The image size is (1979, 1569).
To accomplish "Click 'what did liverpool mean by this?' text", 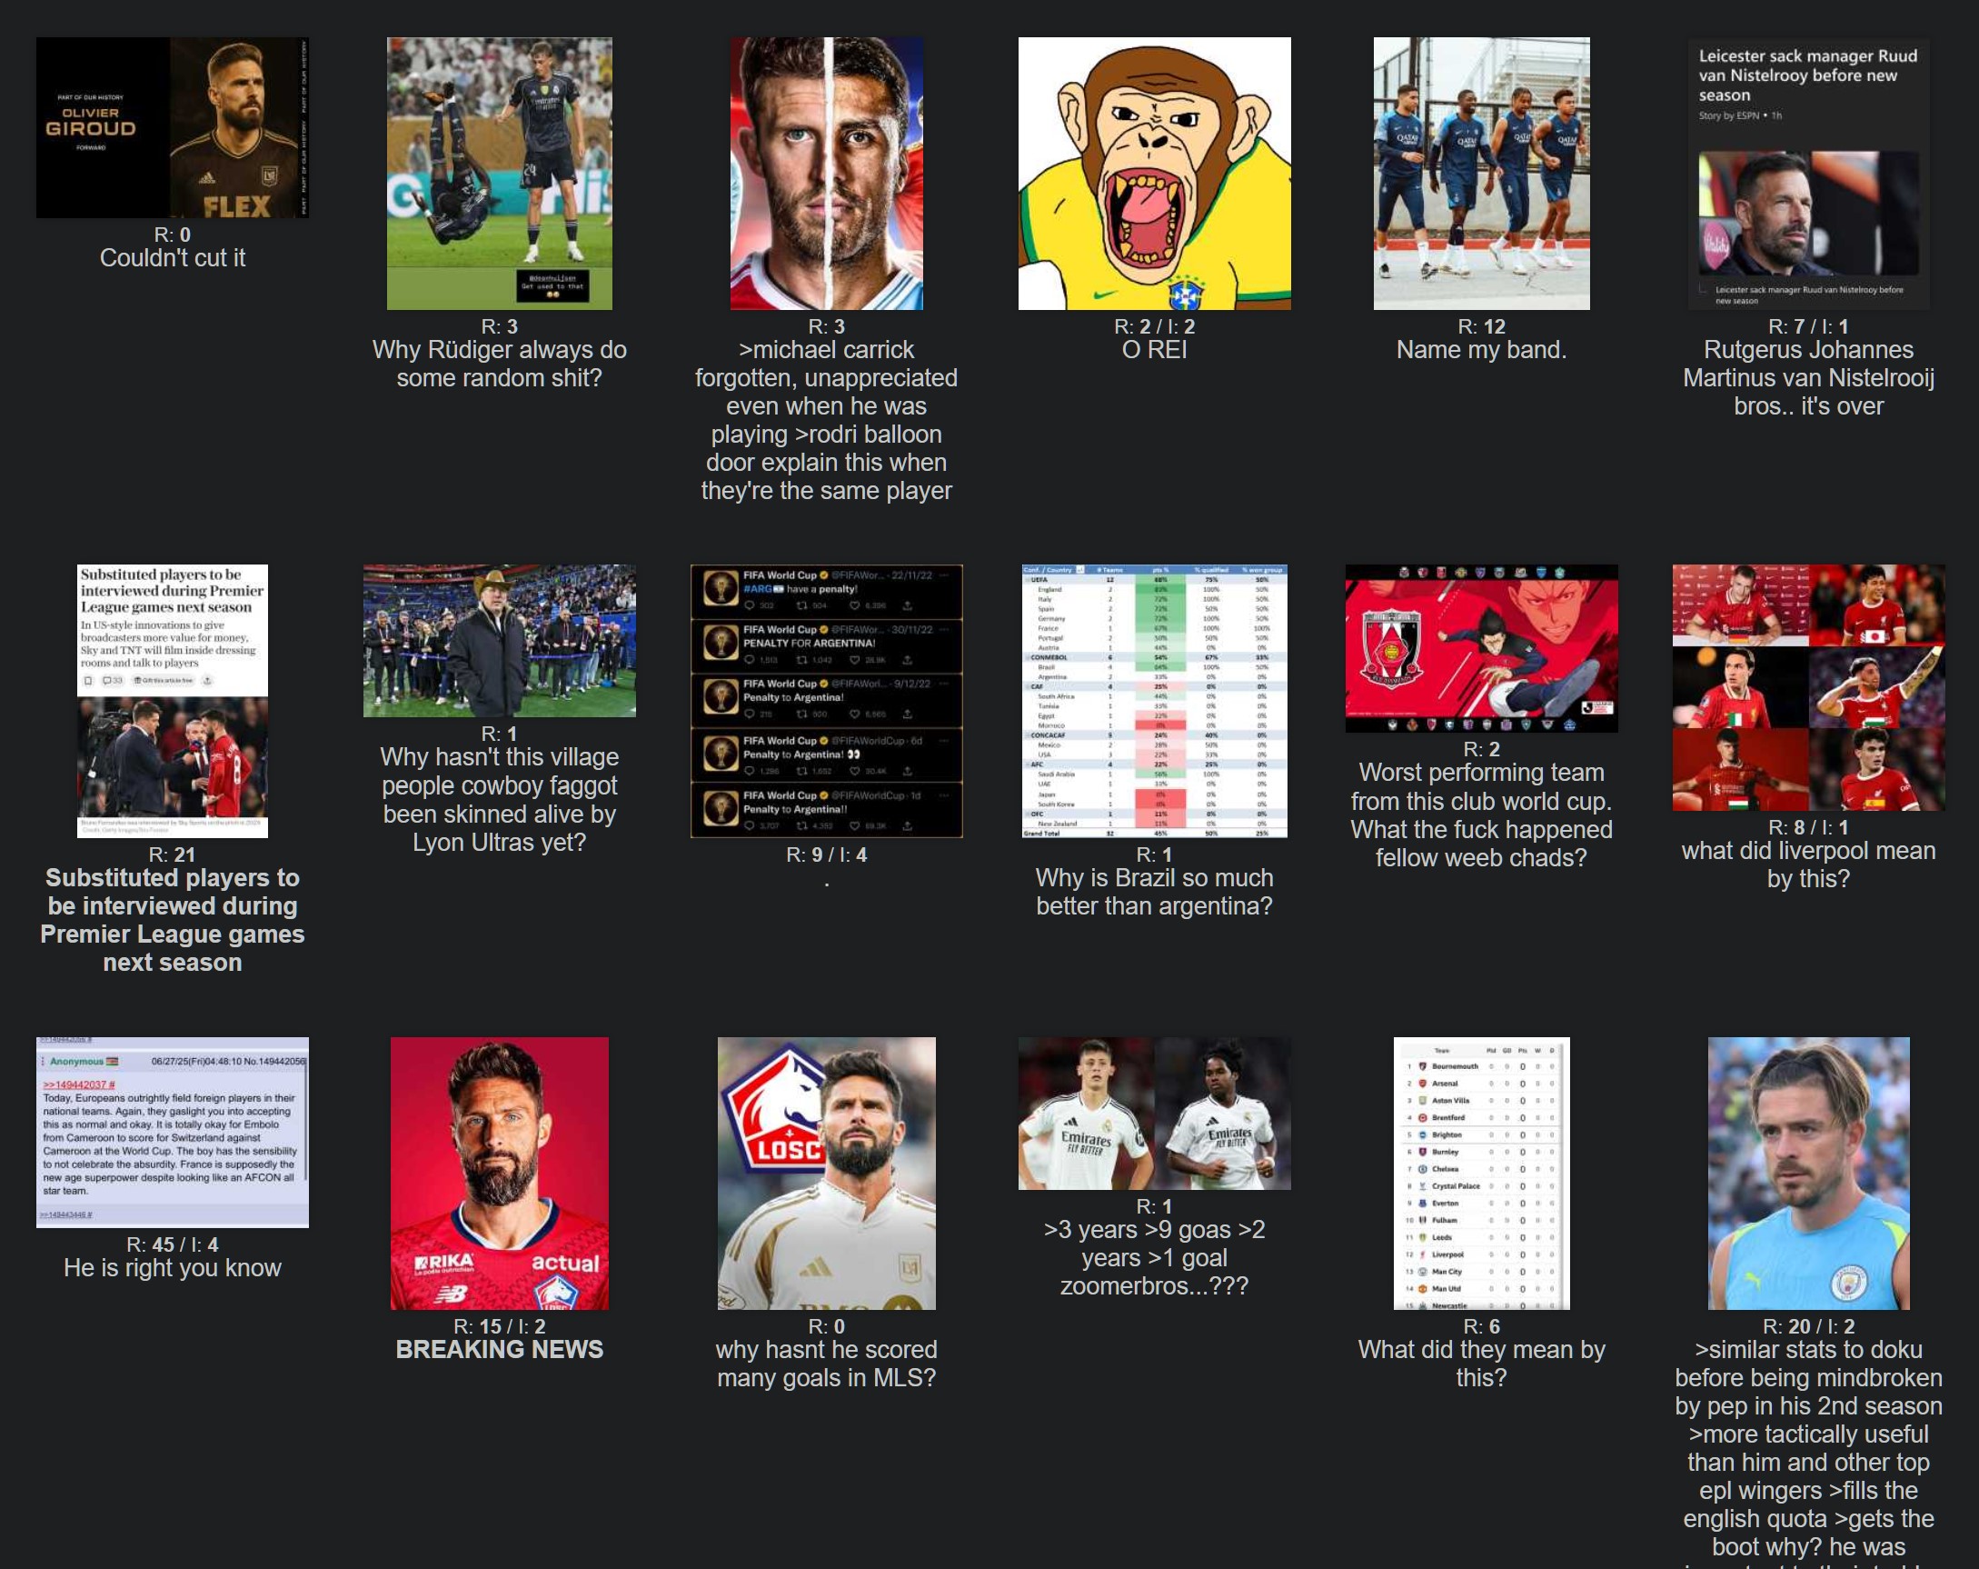I will [x=1808, y=864].
